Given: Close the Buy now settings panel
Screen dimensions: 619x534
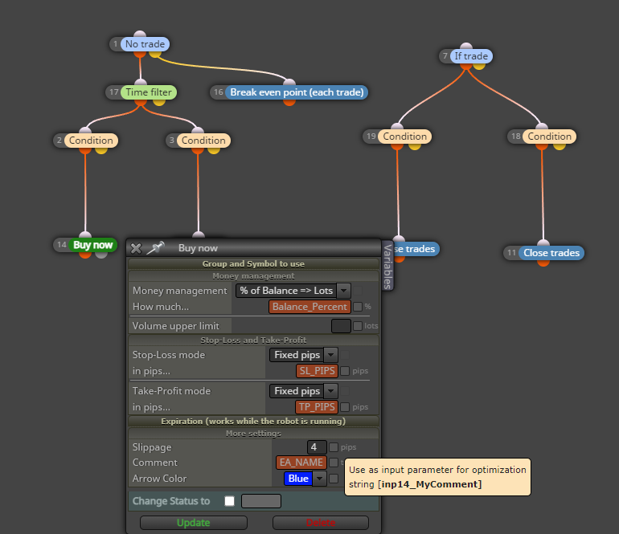Looking at the screenshot, I should pos(136,248).
